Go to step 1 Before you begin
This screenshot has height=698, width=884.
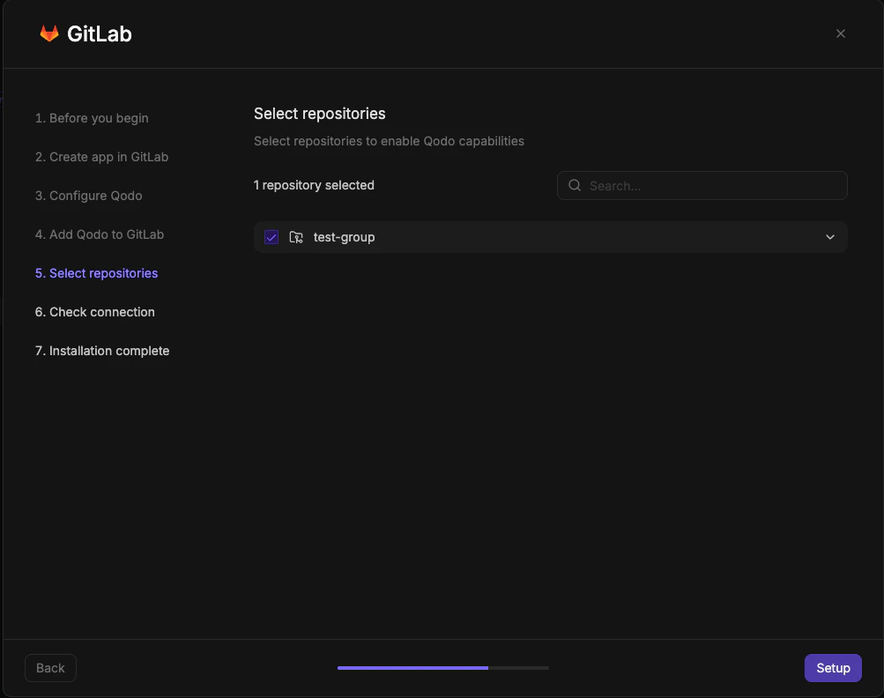(92, 118)
